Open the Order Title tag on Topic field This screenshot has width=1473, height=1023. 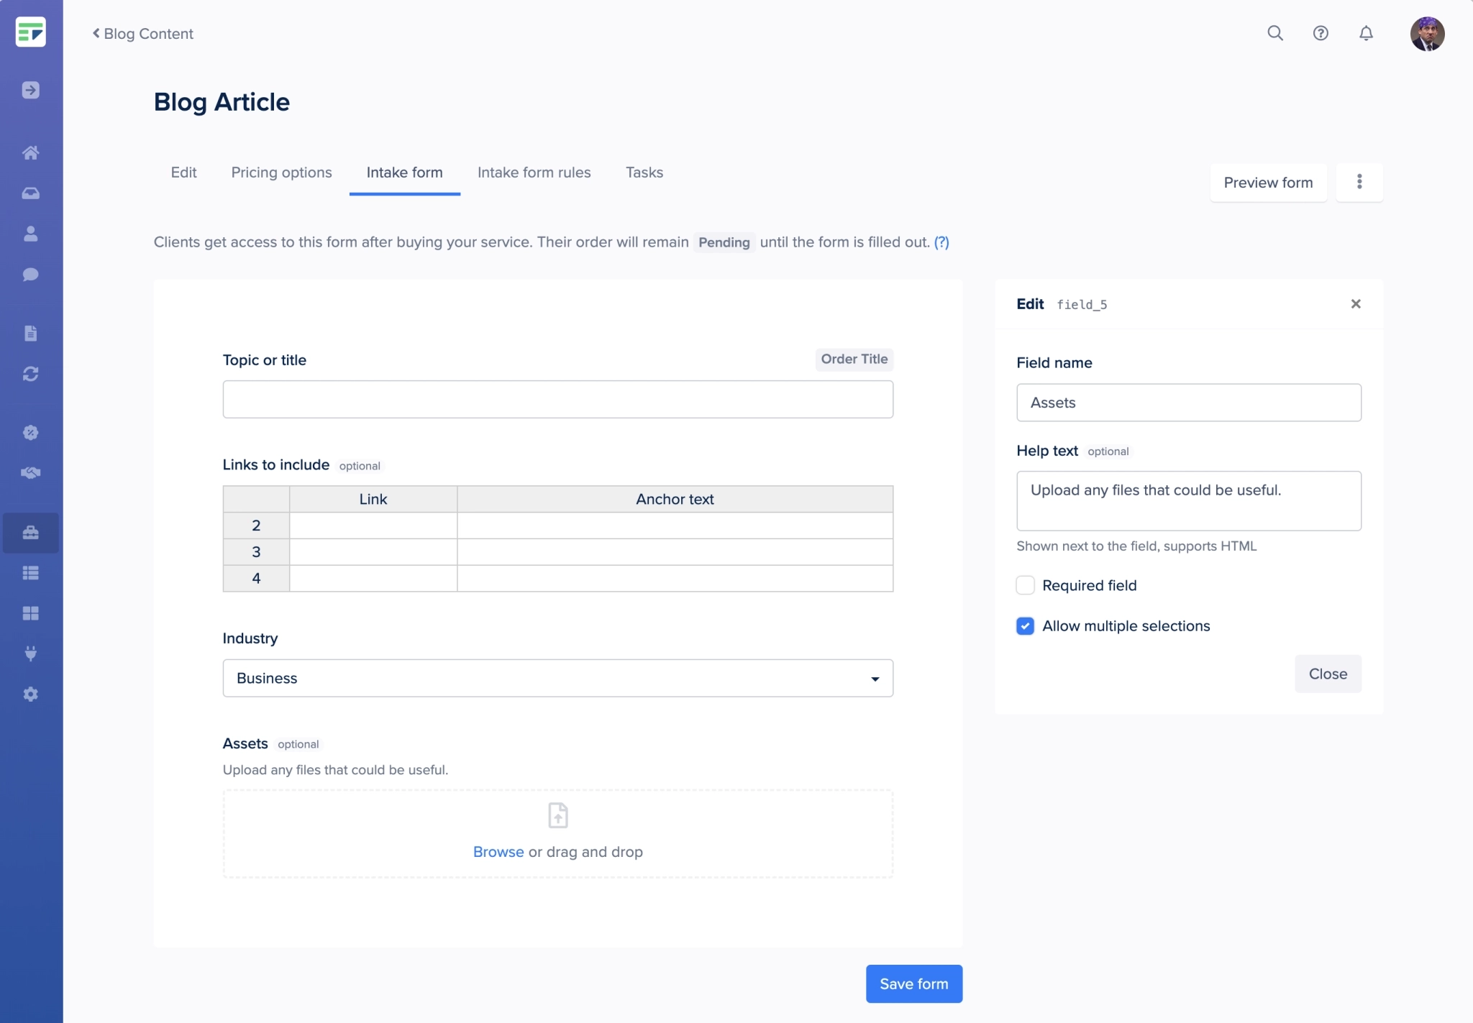(854, 359)
